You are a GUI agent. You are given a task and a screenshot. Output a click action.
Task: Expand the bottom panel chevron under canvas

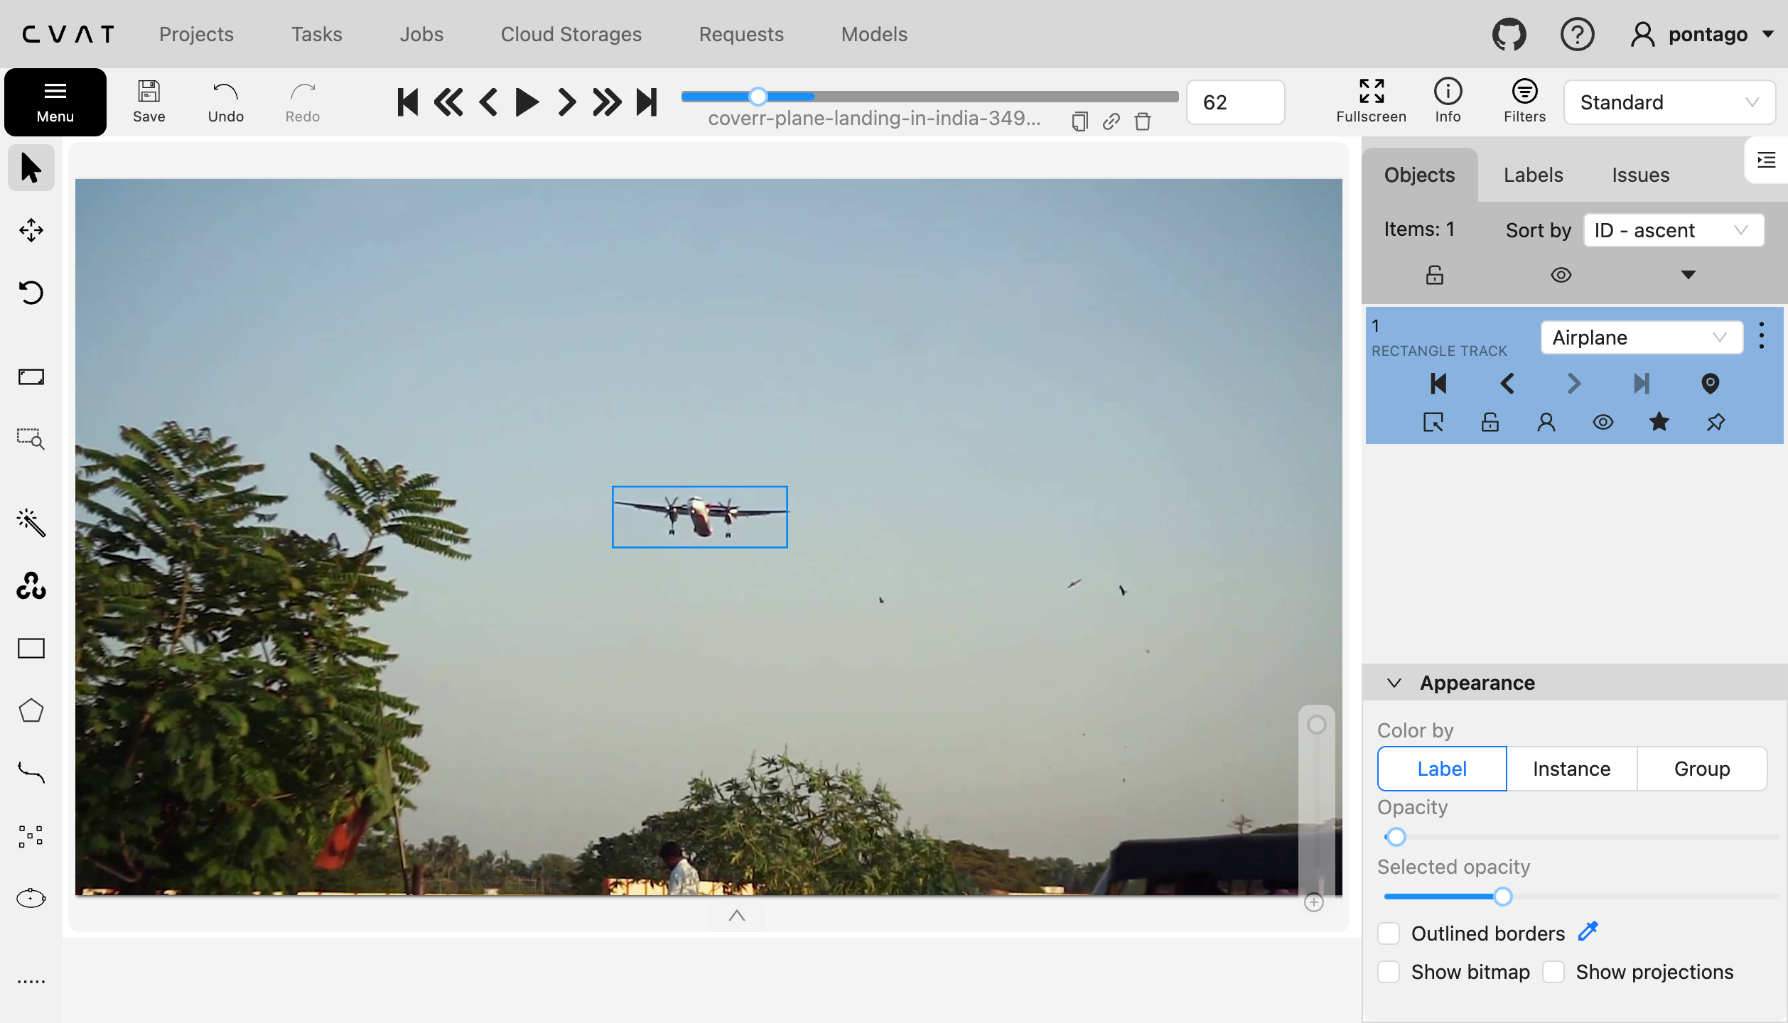737,915
